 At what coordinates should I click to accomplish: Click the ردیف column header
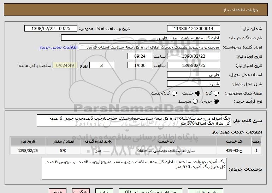pyautogui.click(x=256, y=142)
